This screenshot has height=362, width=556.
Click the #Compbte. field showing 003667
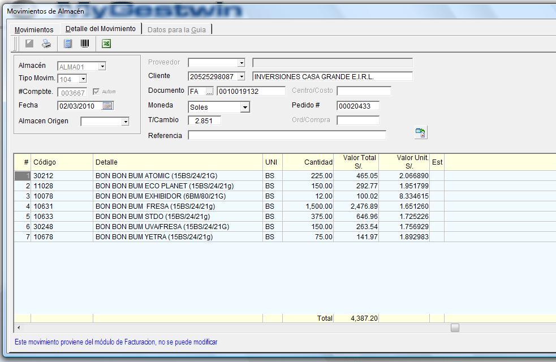tap(72, 93)
